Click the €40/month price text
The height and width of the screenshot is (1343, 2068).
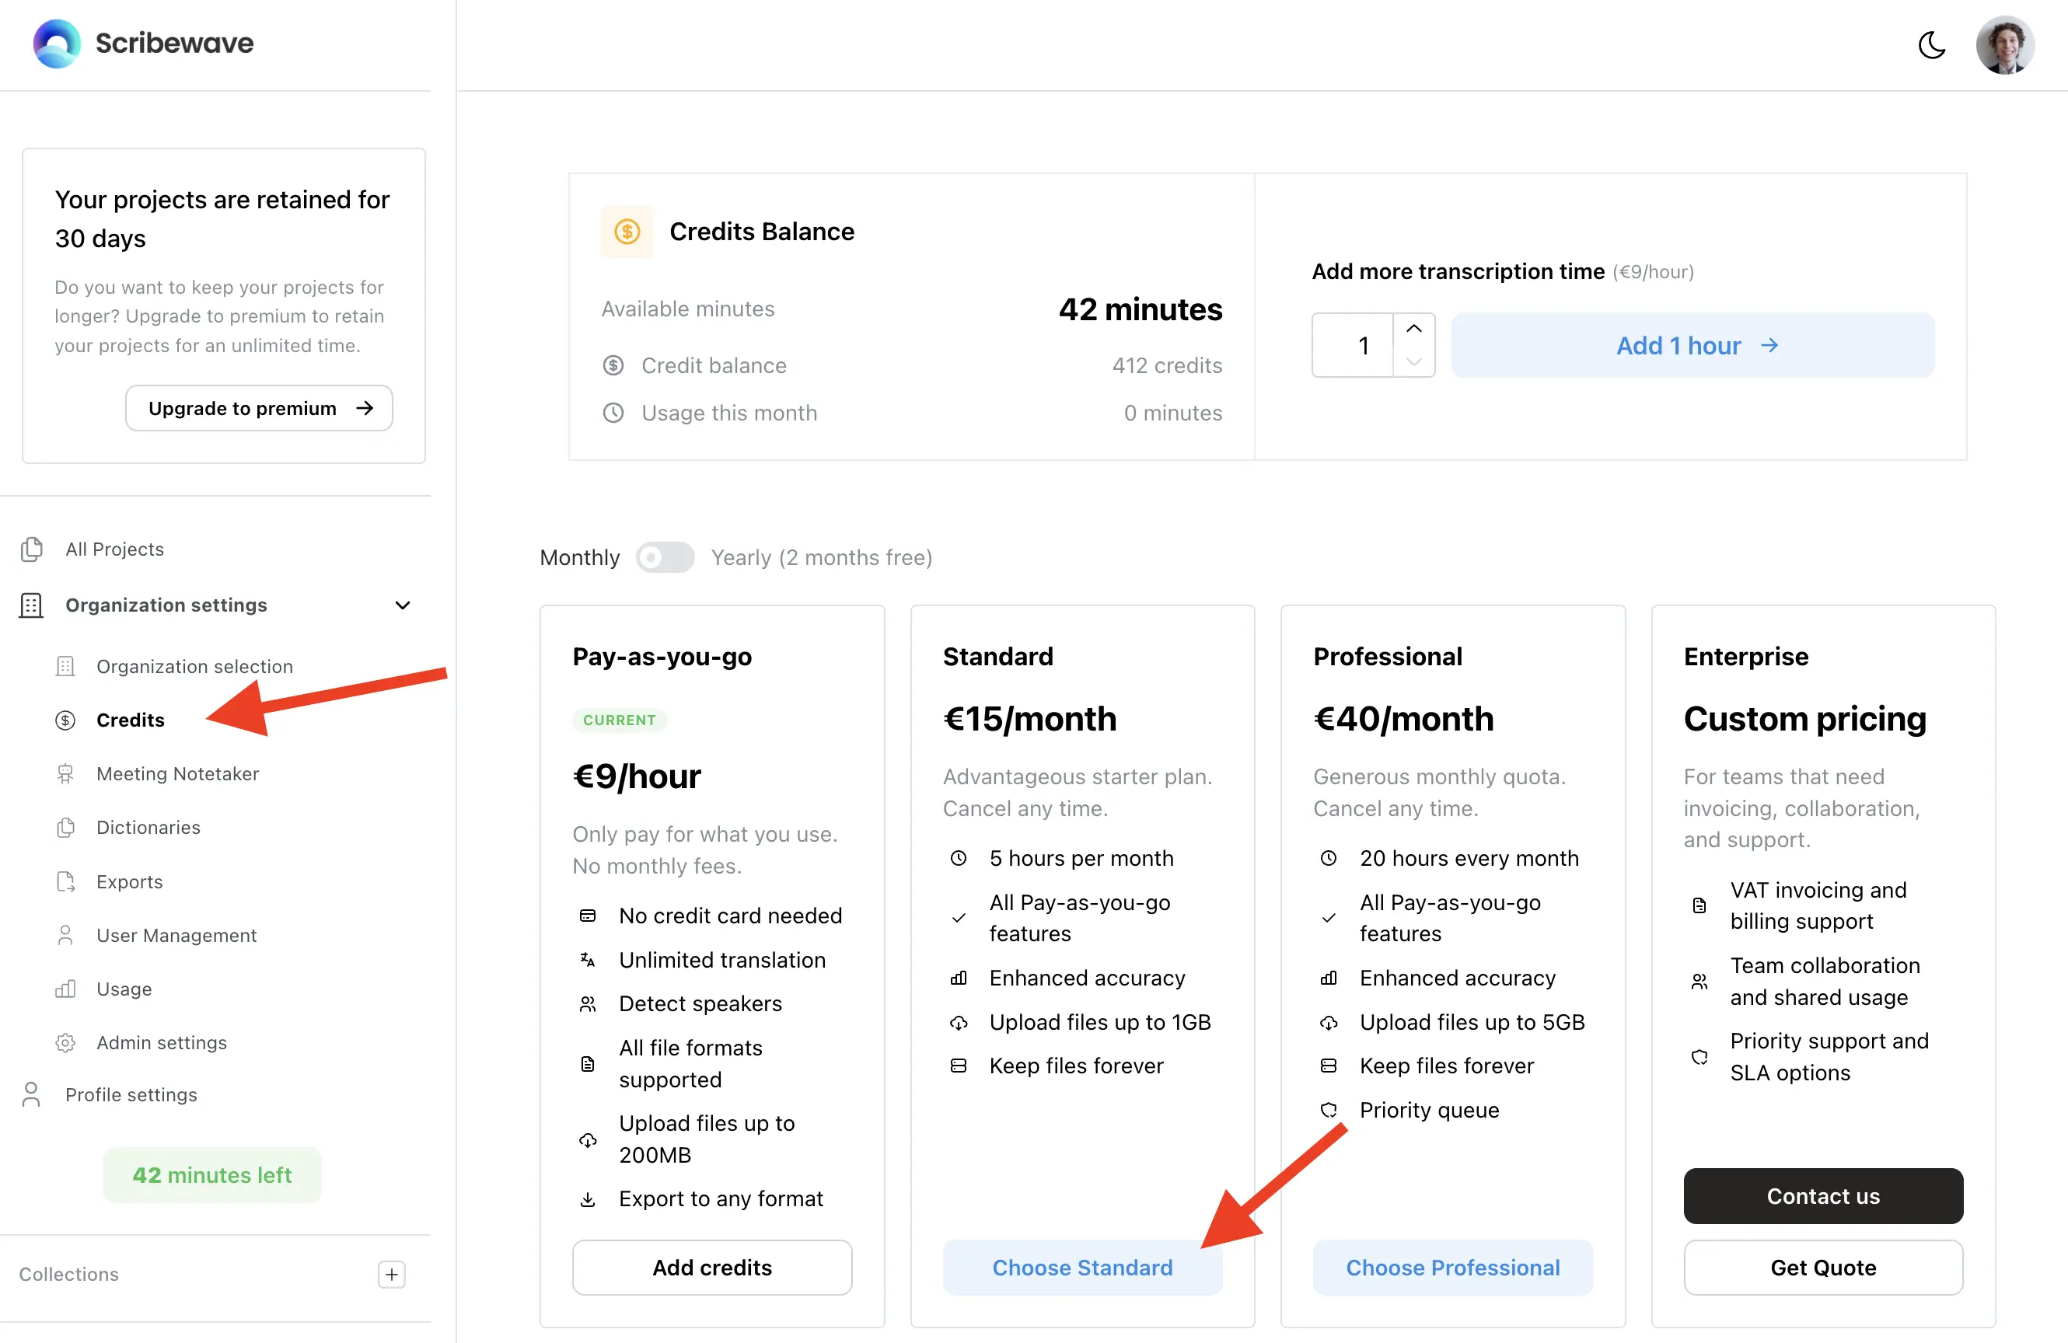click(x=1403, y=718)
